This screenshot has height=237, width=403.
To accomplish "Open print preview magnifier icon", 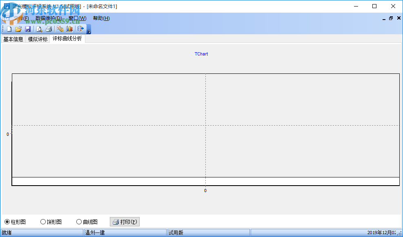I will [x=39, y=29].
